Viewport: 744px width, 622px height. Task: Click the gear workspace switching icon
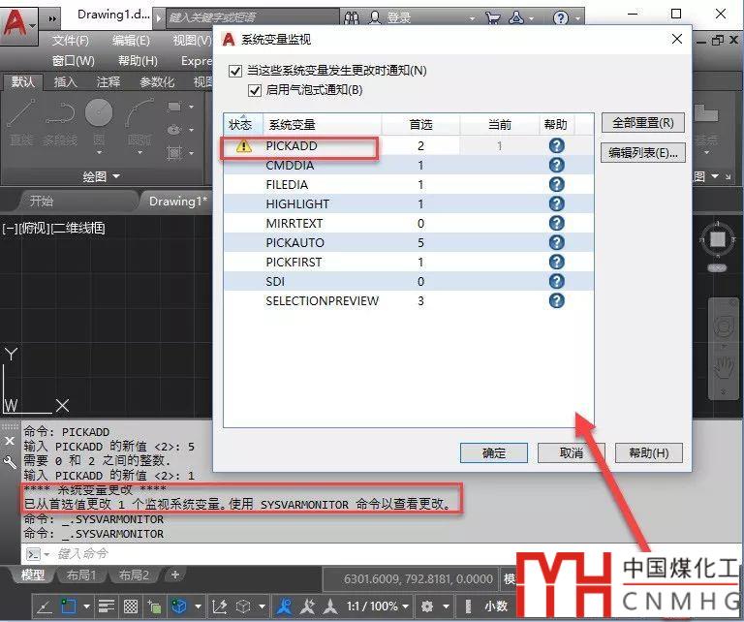point(429,606)
